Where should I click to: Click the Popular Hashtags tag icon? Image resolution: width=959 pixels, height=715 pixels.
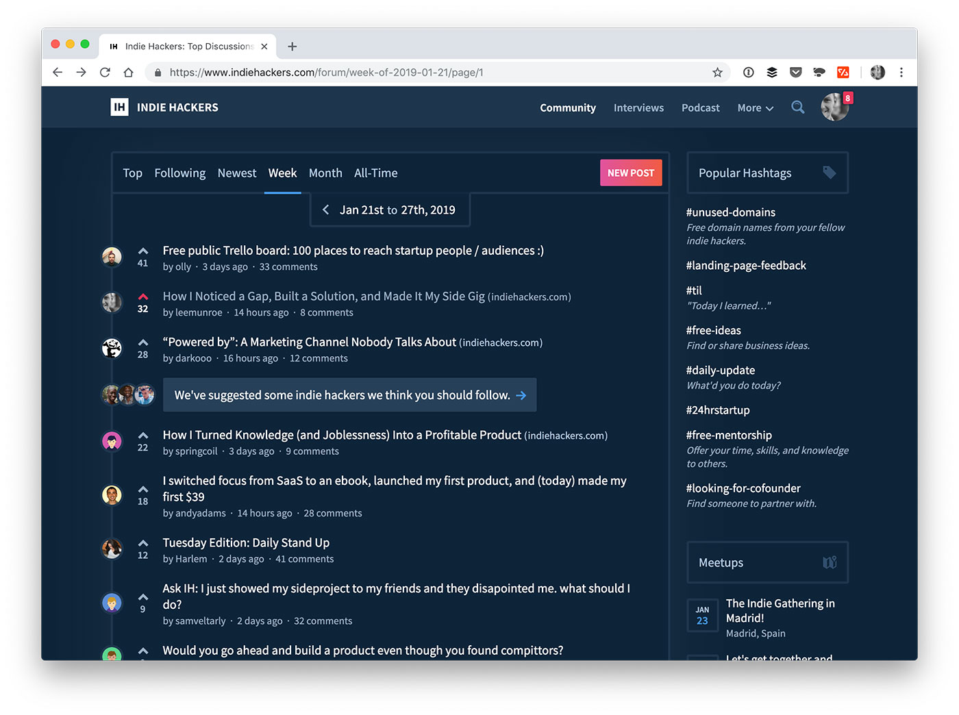[x=829, y=173]
